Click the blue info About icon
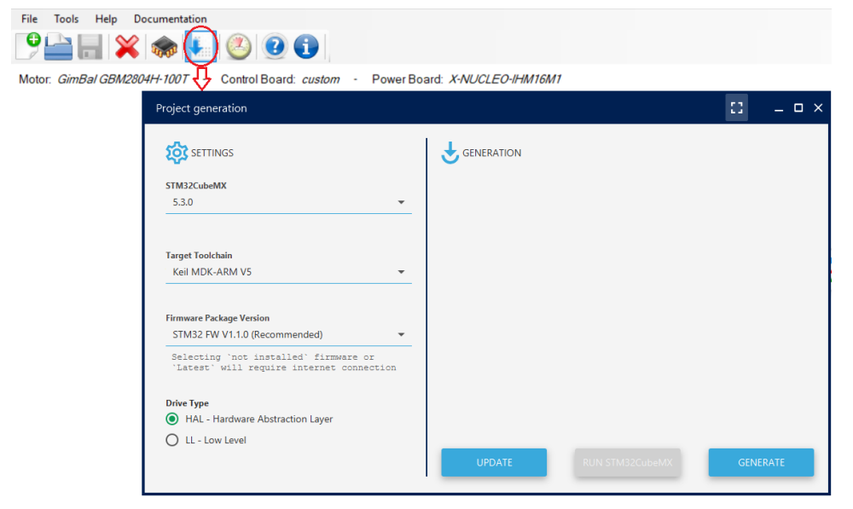The height and width of the screenshot is (509, 853). click(x=306, y=47)
